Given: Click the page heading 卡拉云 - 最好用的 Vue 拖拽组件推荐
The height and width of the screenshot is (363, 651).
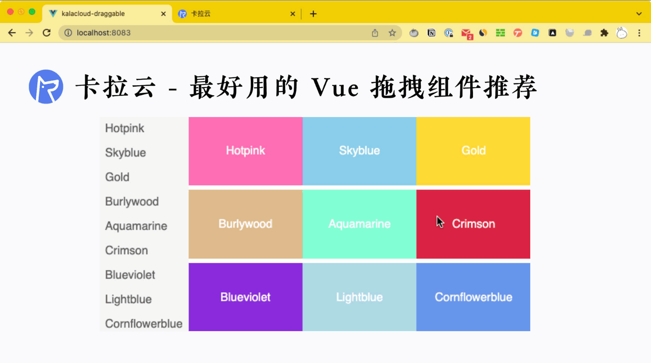Looking at the screenshot, I should tap(307, 87).
